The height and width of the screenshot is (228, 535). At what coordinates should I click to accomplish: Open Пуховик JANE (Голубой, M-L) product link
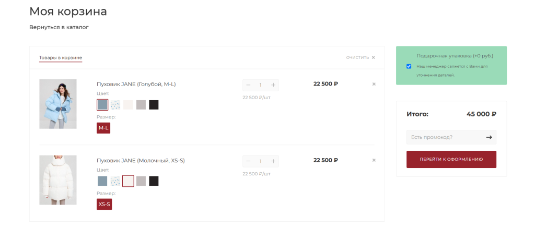136,84
